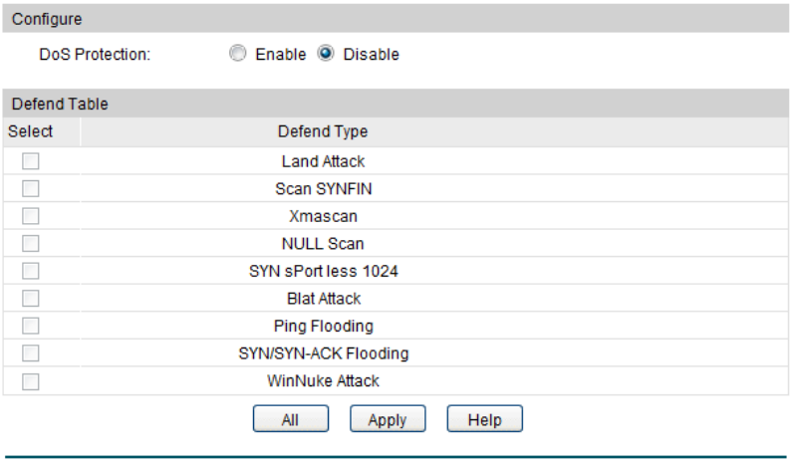Viewport: 792px width, 465px height.
Task: Mark the Blat Attack checkbox
Action: pos(31,298)
